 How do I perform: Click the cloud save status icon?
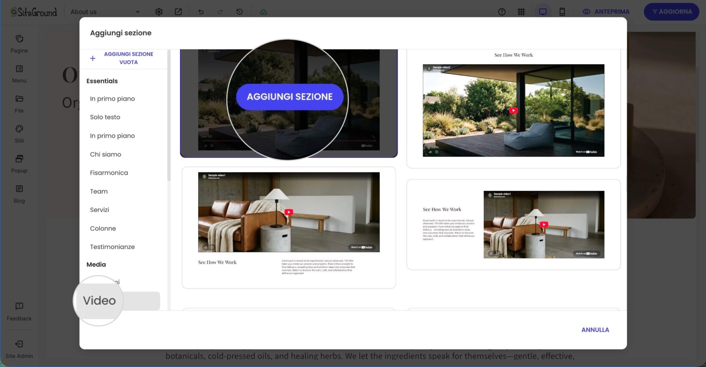coord(263,12)
